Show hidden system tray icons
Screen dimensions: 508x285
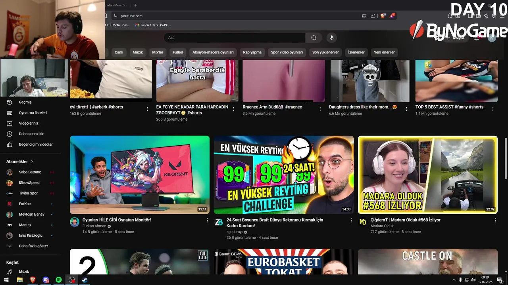click(x=454, y=280)
